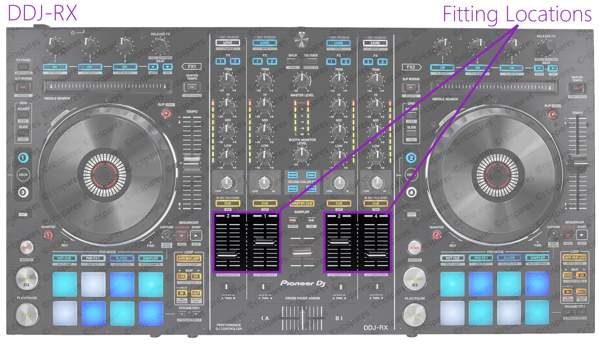
Task: Click the right deck sequencer START button
Action: pyautogui.click(x=582, y=235)
